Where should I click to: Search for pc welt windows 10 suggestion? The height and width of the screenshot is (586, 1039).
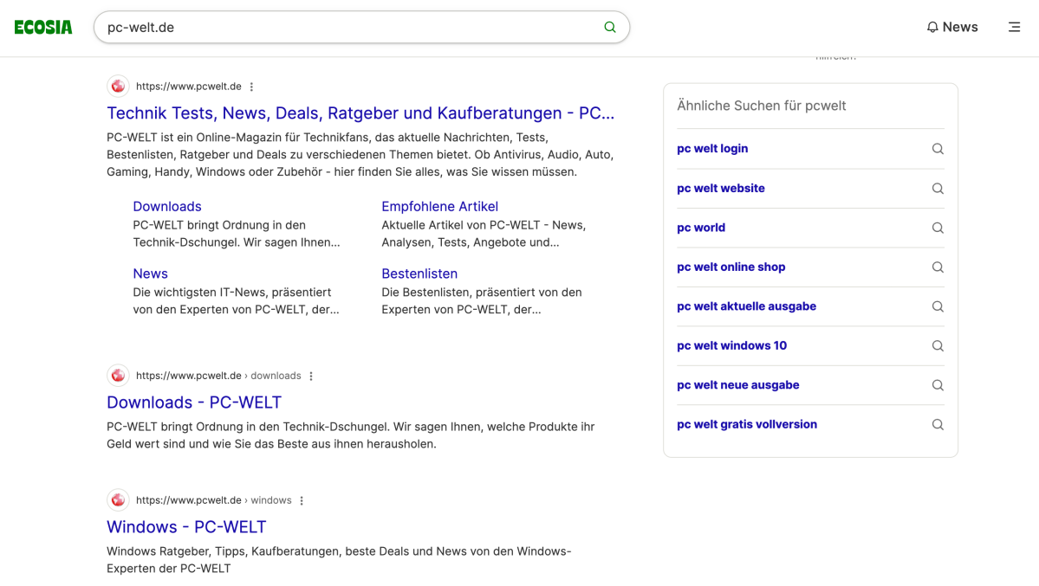pos(732,345)
